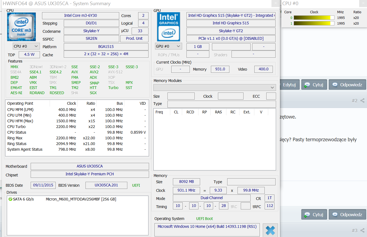Viewport: 367px width, 237px height.
Task: Click the 1 GB GPU memory field
Action: click(198, 47)
